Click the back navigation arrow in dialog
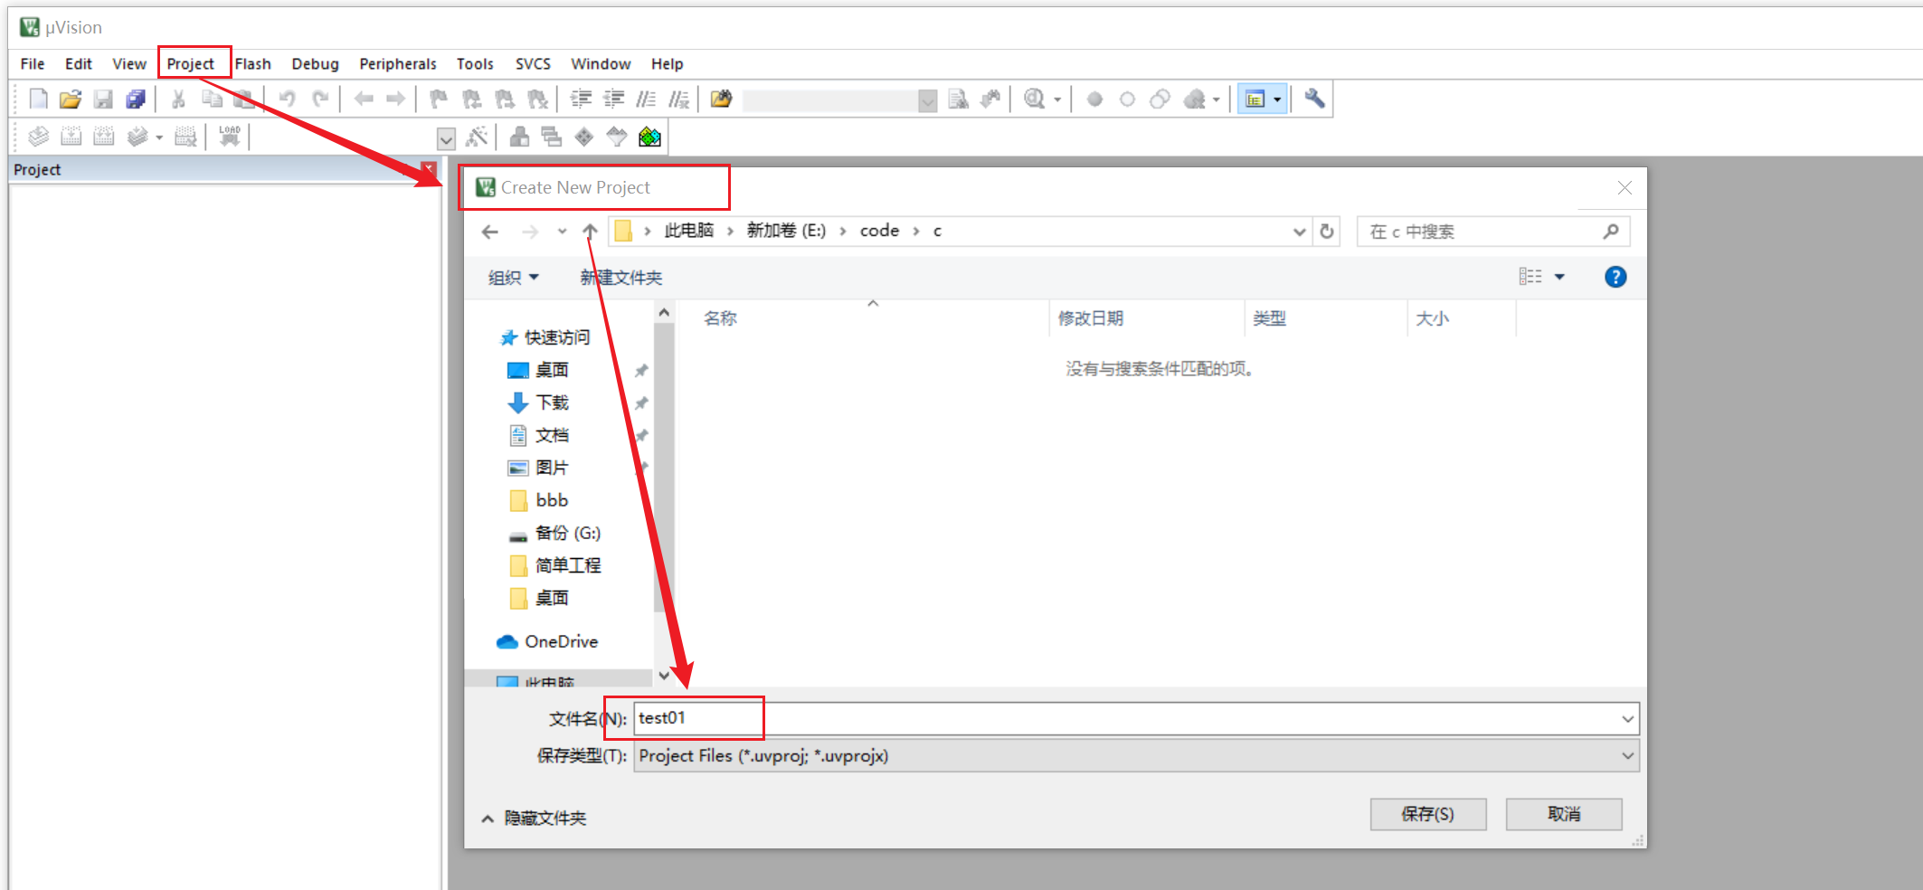 (490, 232)
